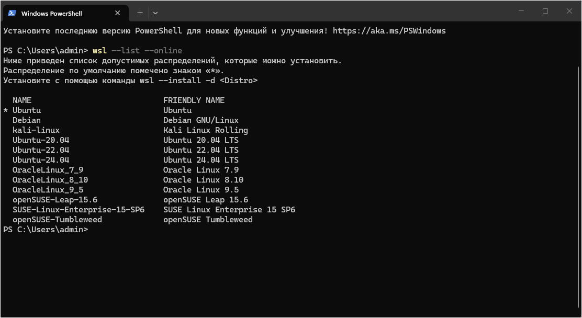This screenshot has width=582, height=318.
Task: Click 'Ubuntu 22.04 LTS' friendly name
Action: click(x=201, y=150)
